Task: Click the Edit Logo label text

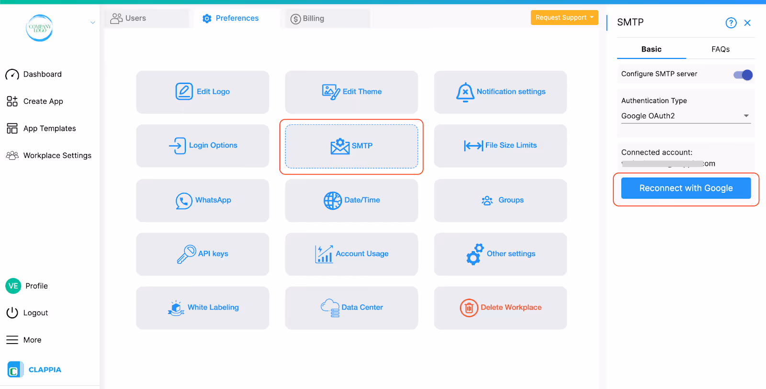Action: (214, 91)
